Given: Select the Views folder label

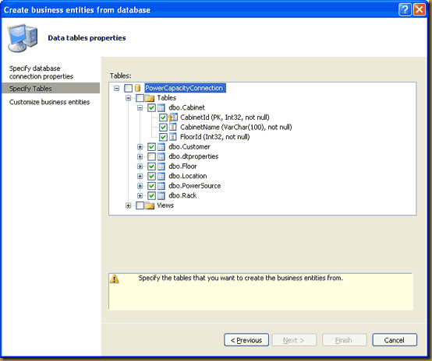Looking at the screenshot, I should [165, 205].
